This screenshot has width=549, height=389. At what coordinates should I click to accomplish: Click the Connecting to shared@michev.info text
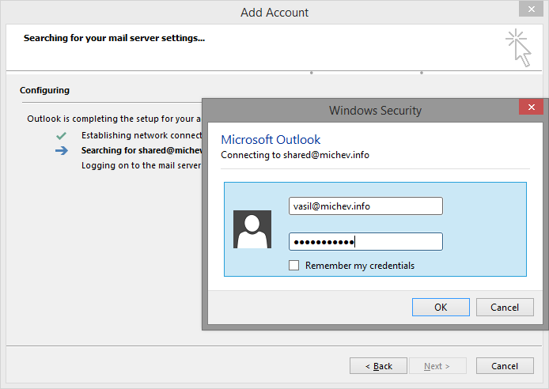pyautogui.click(x=295, y=155)
